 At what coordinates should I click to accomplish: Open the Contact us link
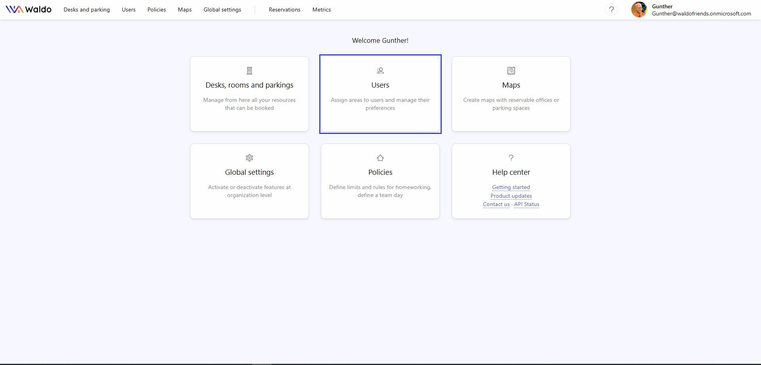pos(496,204)
